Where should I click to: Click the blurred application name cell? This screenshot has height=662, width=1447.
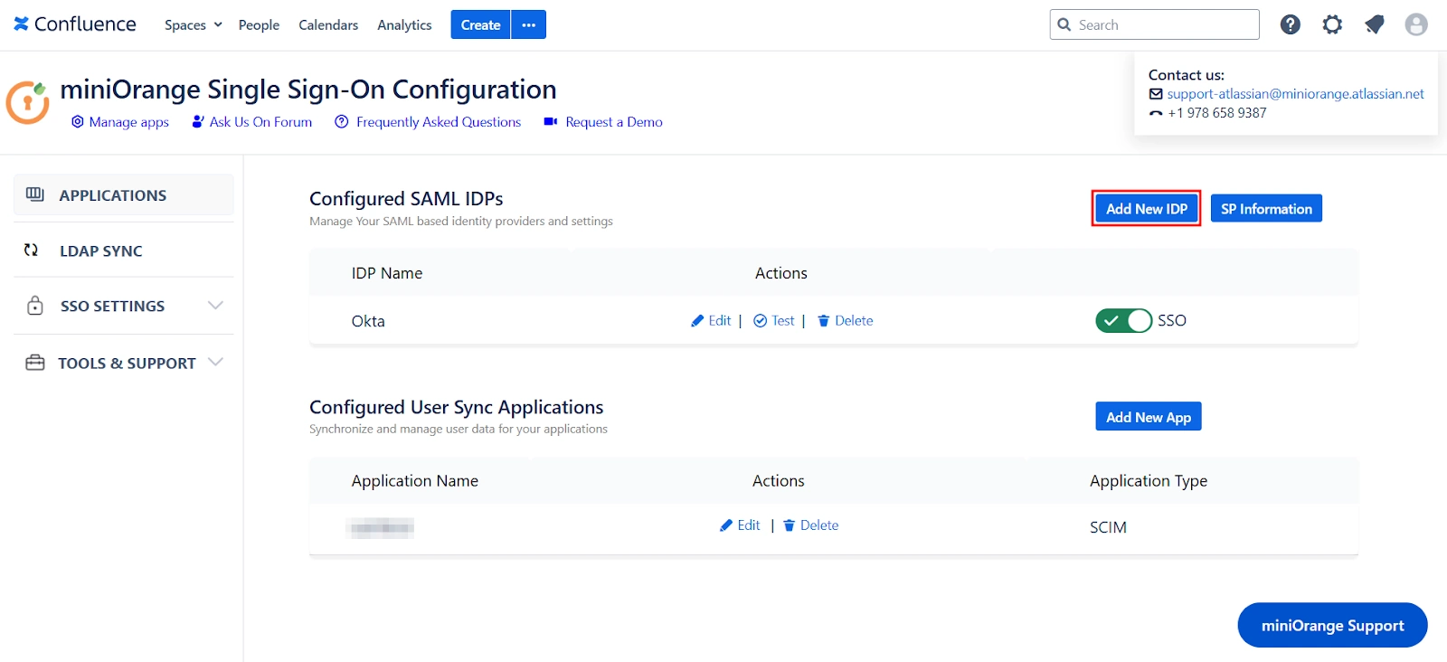click(x=380, y=528)
